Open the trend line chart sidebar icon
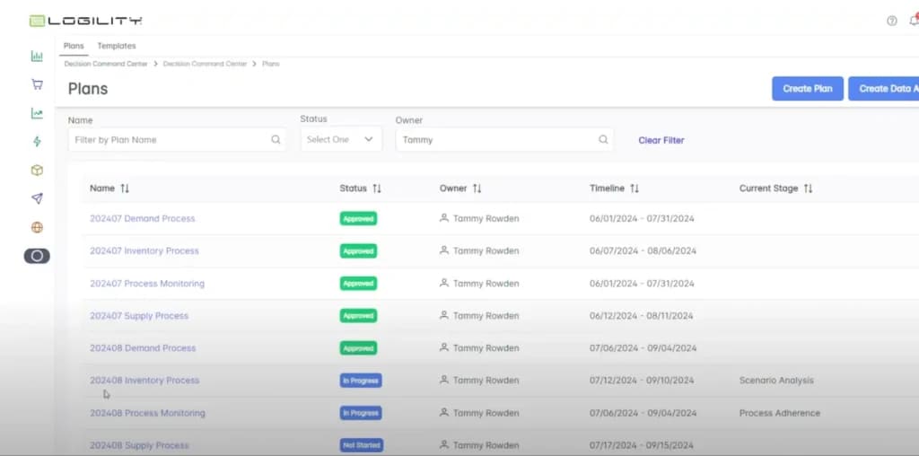This screenshot has height=456, width=919. [37, 113]
